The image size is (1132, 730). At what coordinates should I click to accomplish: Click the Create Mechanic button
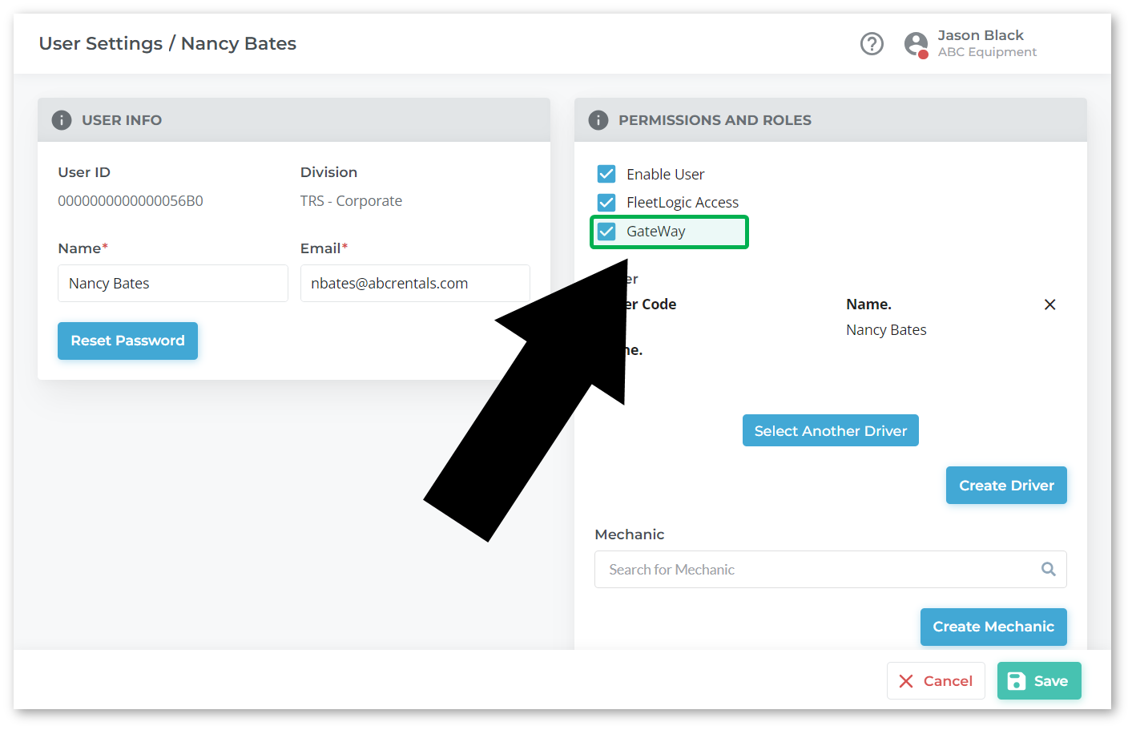(x=993, y=627)
